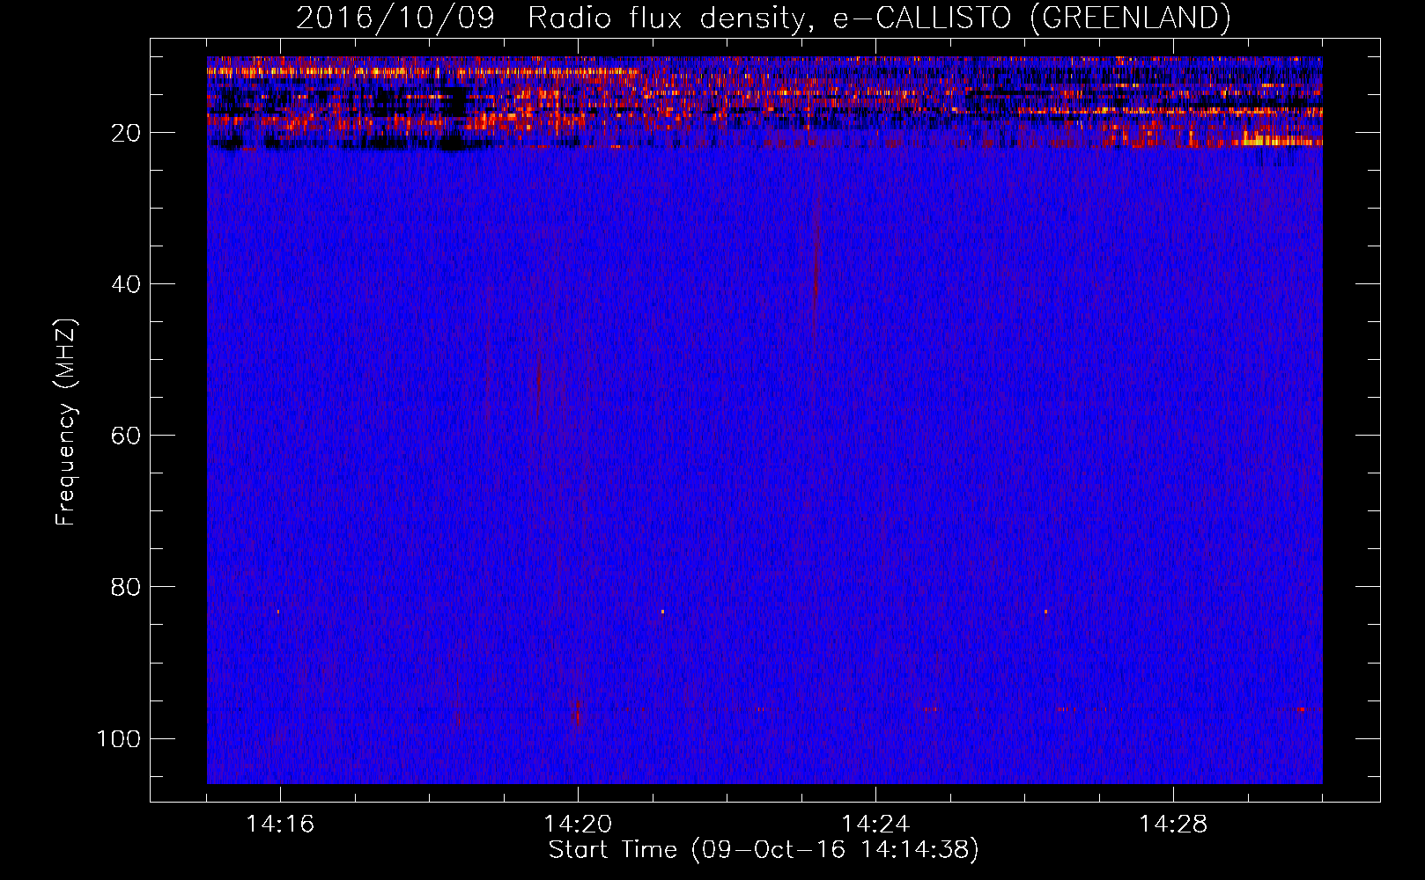
Task: Click the 14:20 time tick label
Action: (578, 825)
